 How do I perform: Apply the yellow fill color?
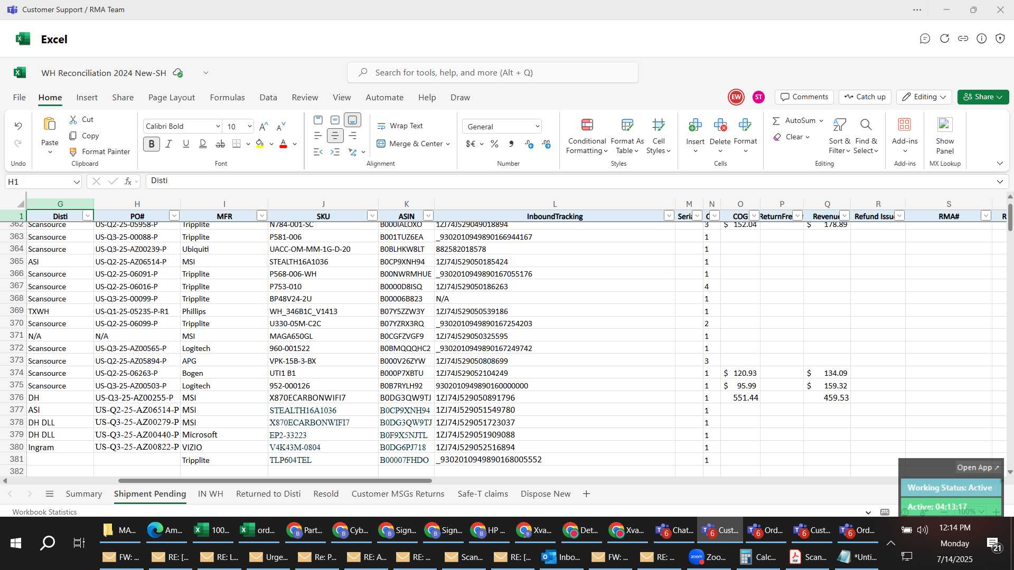point(260,144)
